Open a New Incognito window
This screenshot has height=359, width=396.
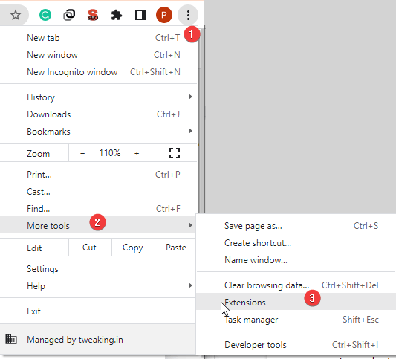[x=98, y=72]
